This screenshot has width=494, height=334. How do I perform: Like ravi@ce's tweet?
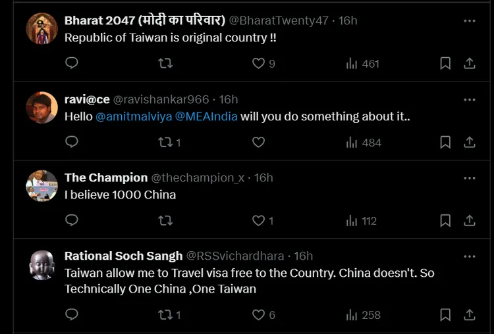[259, 142]
